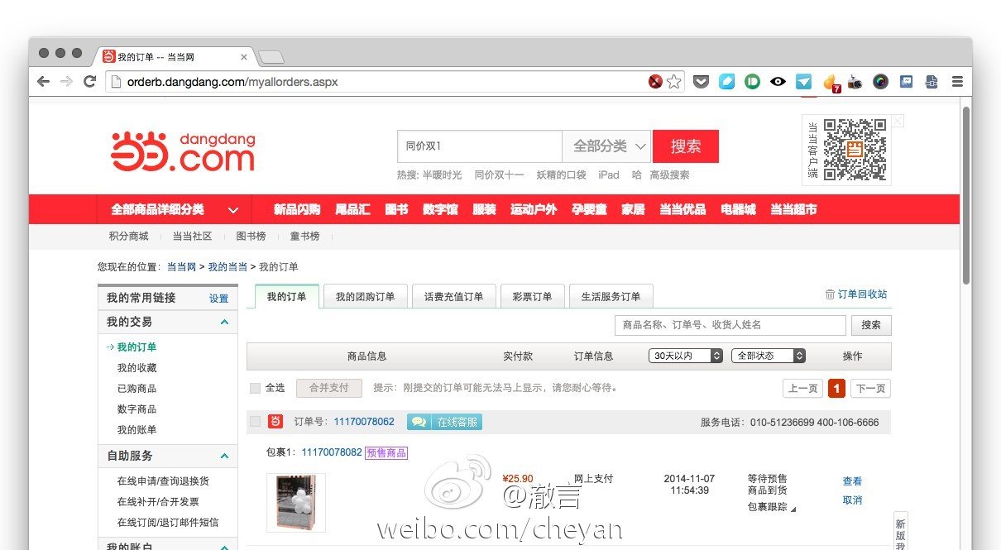
Task: Open the Ghostery eye extension
Action: click(778, 81)
